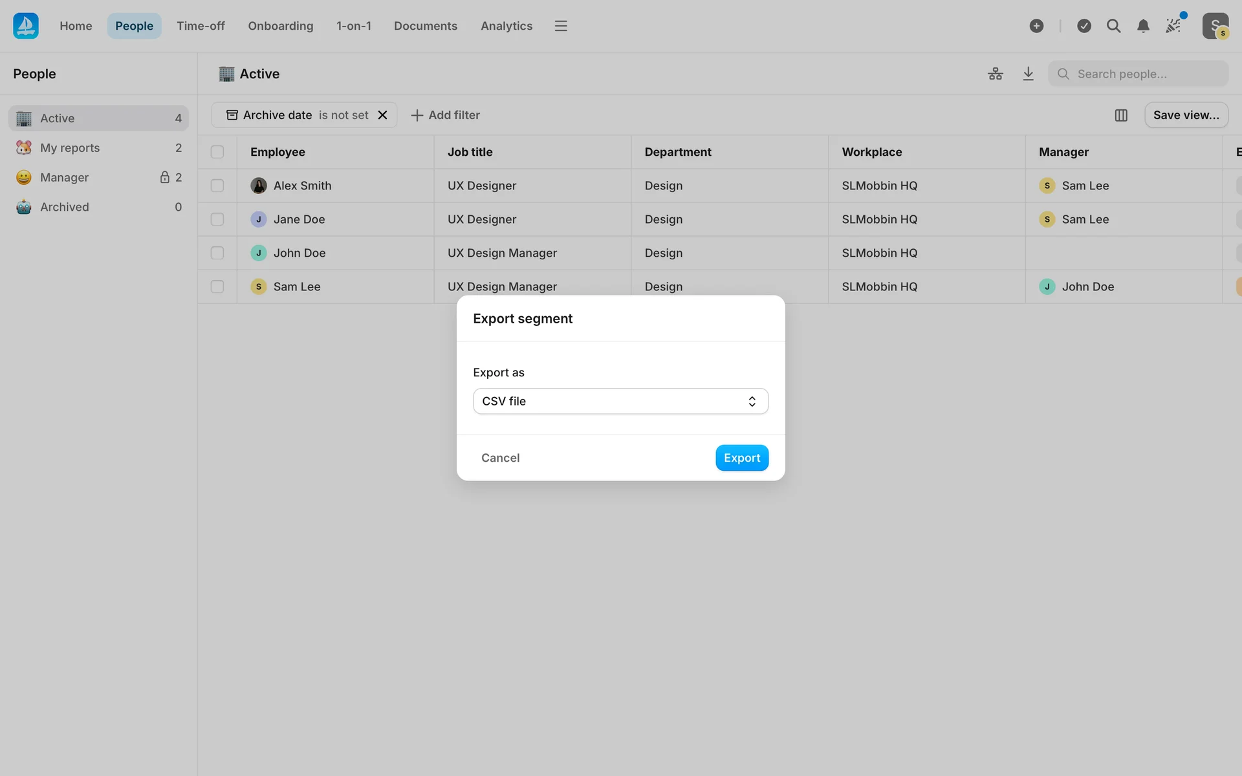This screenshot has width=1242, height=776.
Task: Open the tasks checkmark icon
Action: 1084,26
